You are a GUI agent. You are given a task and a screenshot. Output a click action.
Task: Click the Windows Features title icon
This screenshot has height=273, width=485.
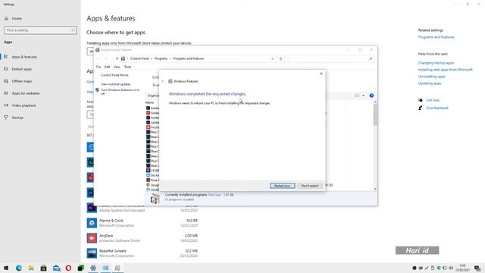170,81
